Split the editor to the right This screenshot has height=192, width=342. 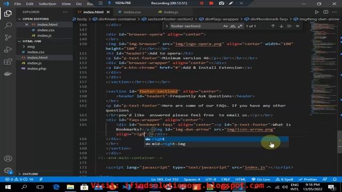tap(325, 12)
